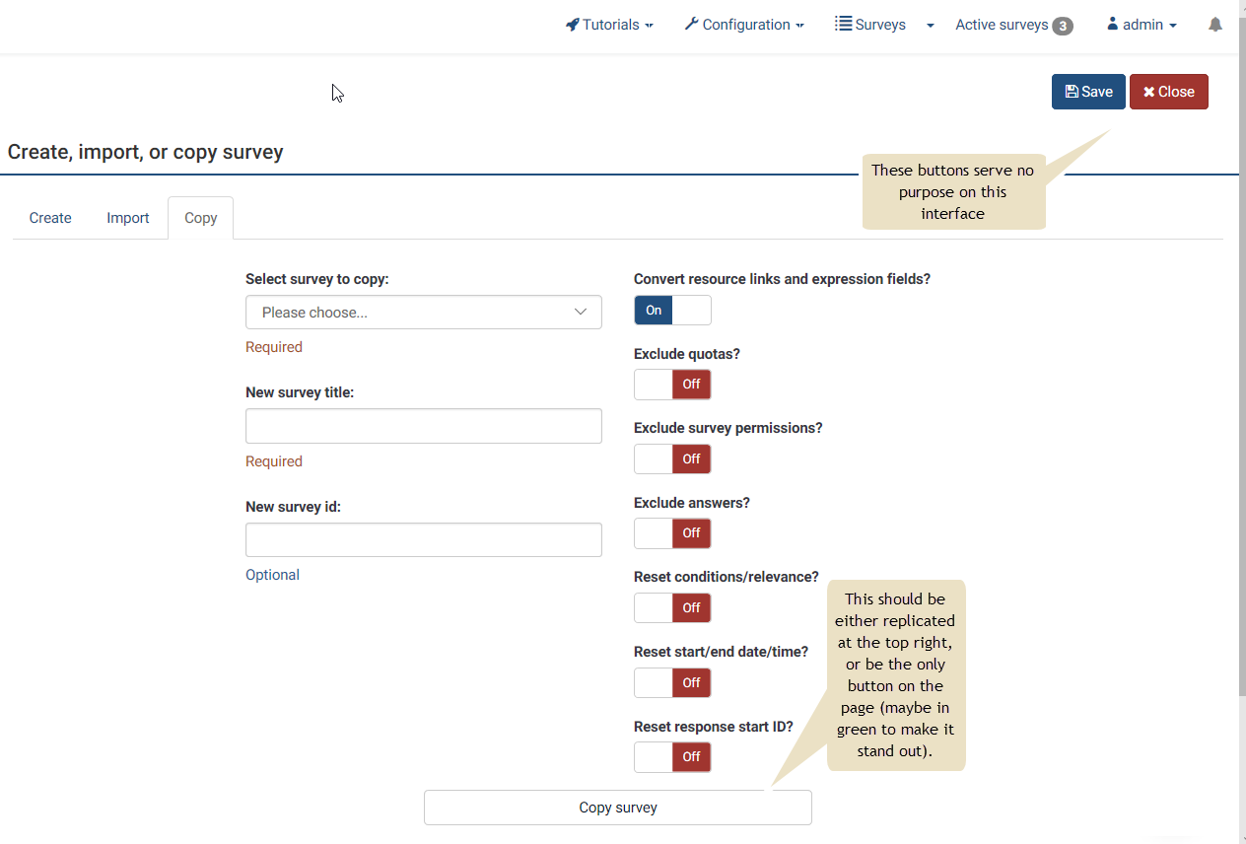
Task: Click the blue Save button
Action: (1088, 92)
